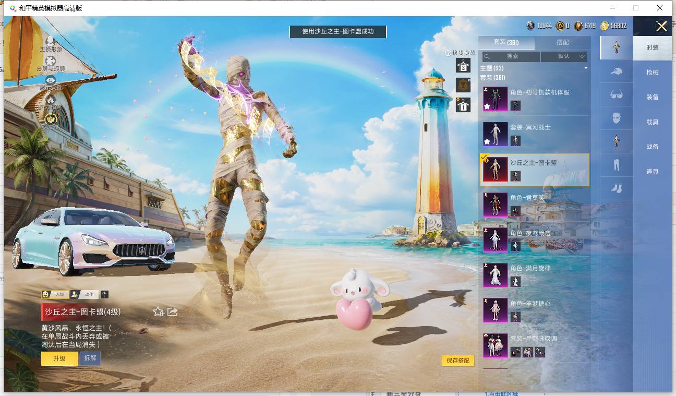Select the cap headwear category icon
This screenshot has height=396, width=676.
pos(616,71)
